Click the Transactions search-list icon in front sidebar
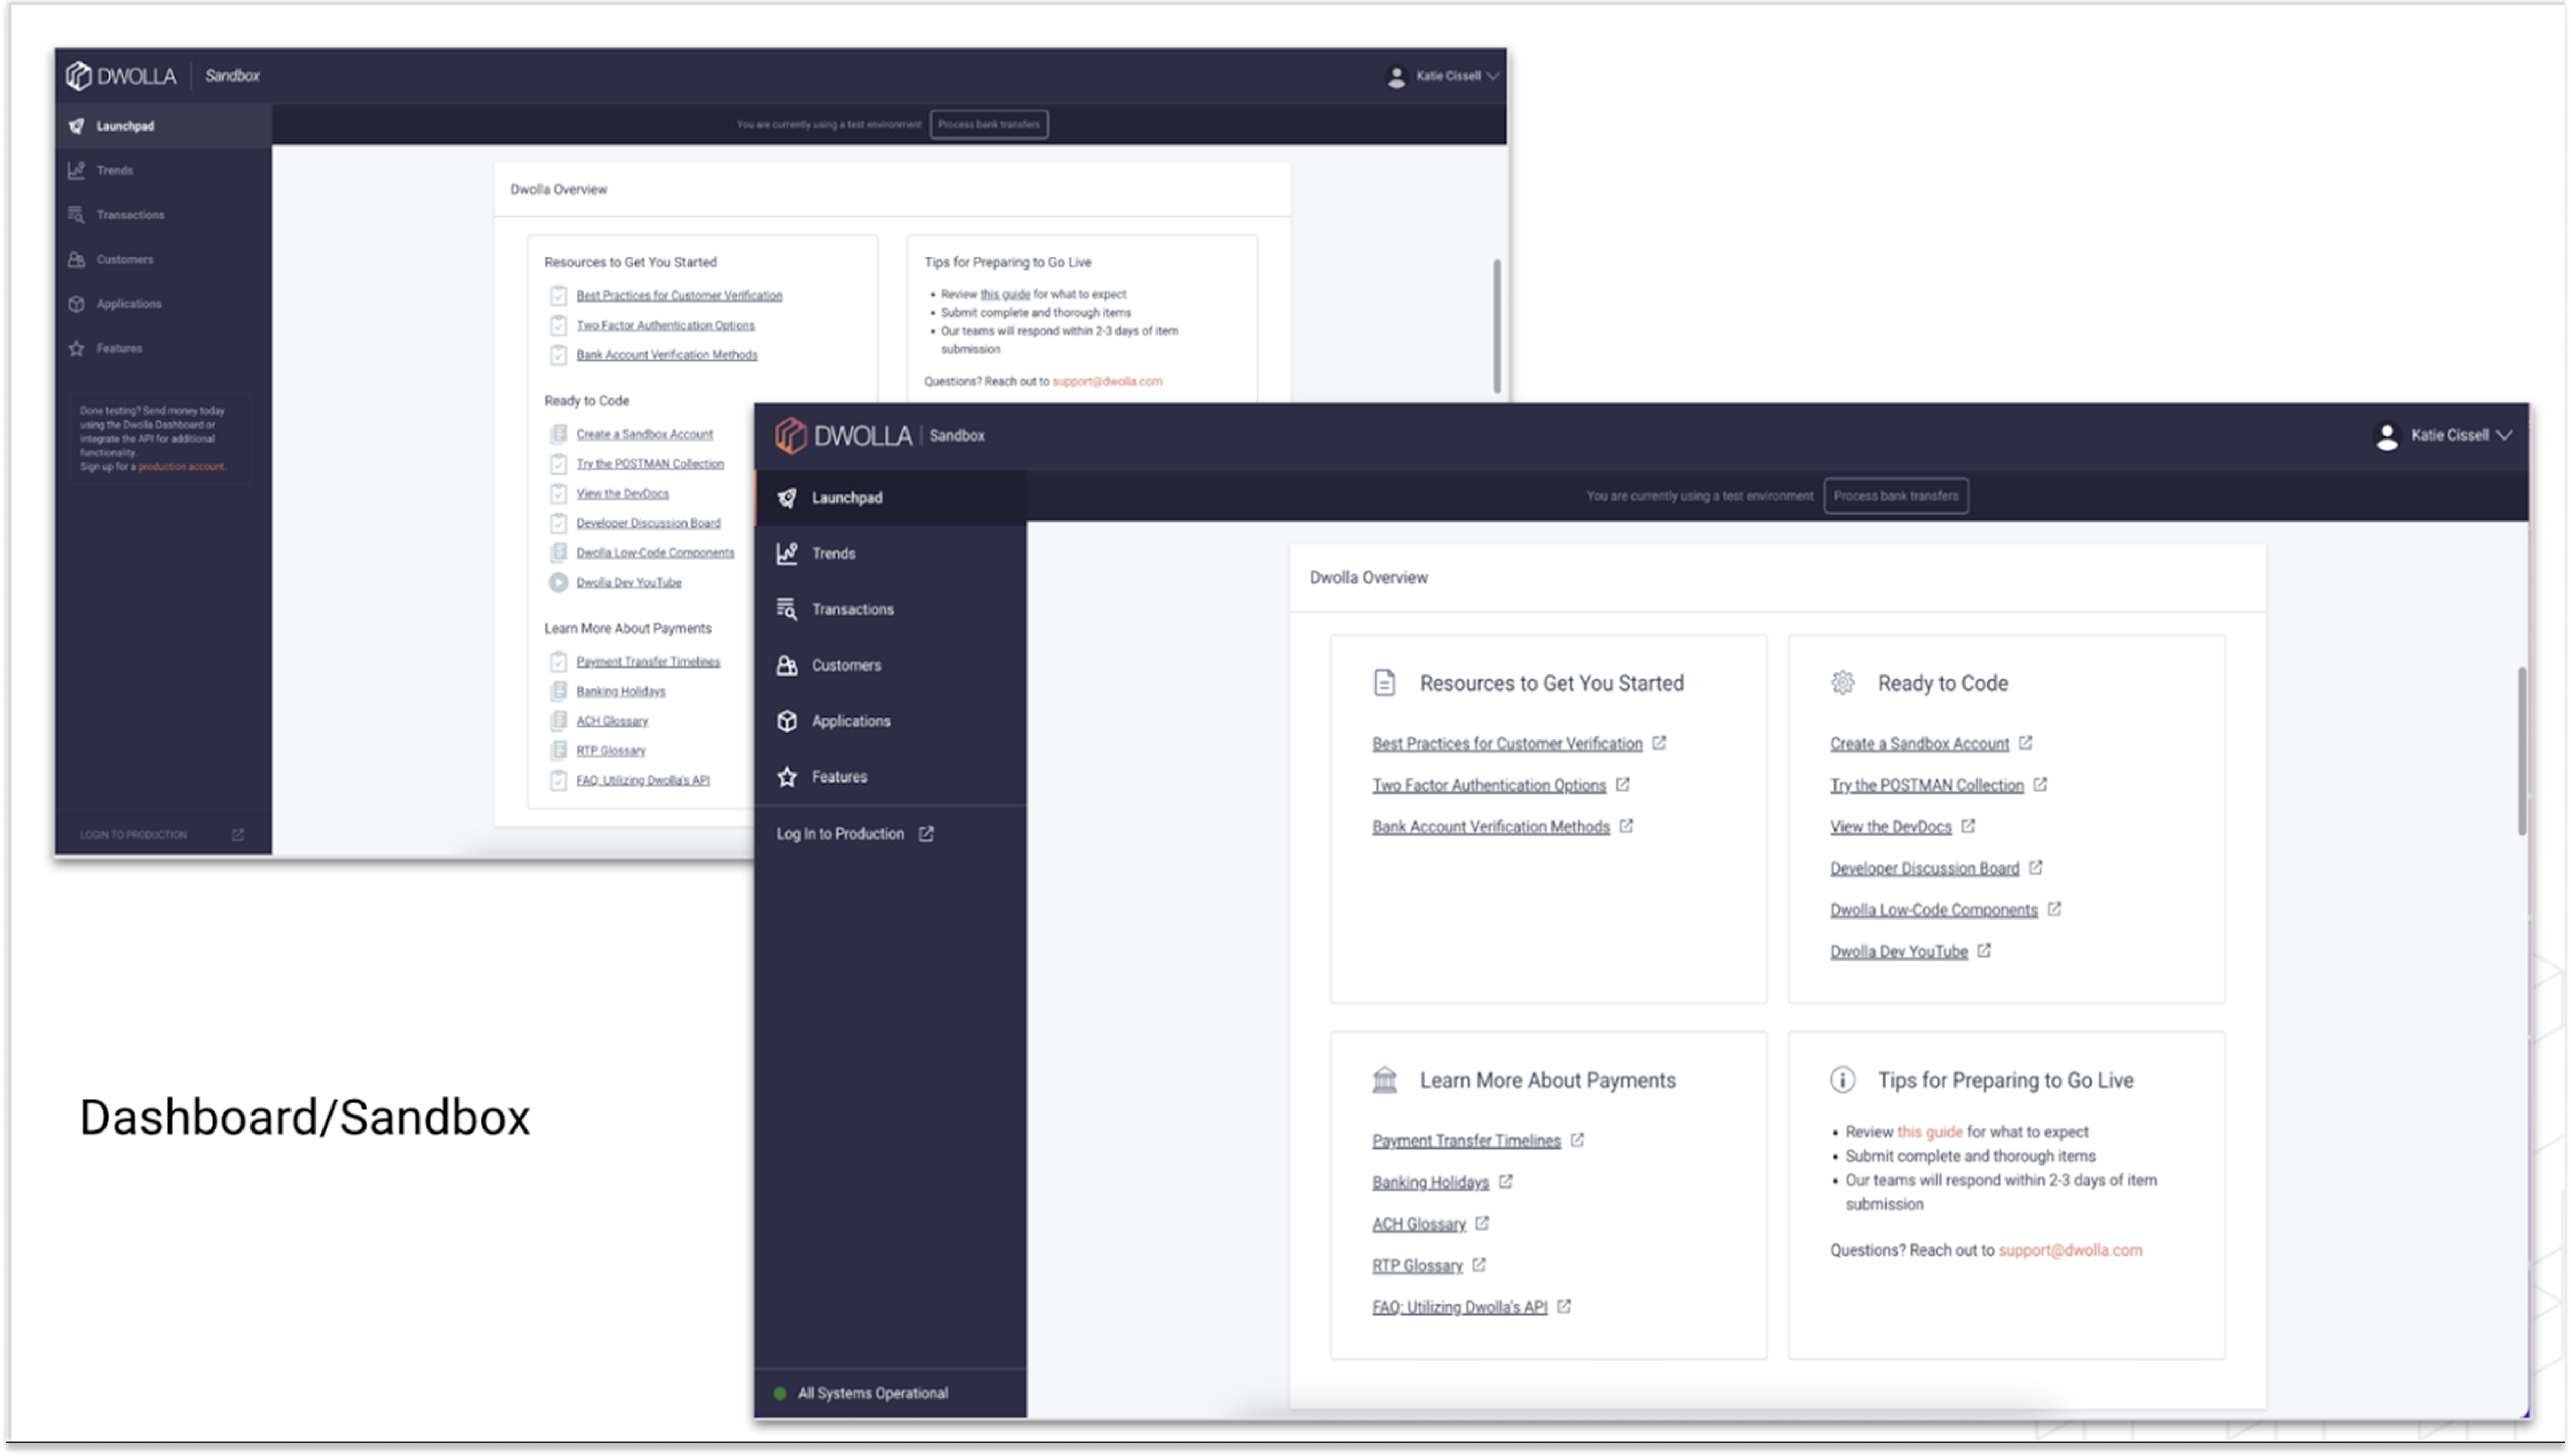Screen dimensions: 2571x1456 click(x=787, y=609)
